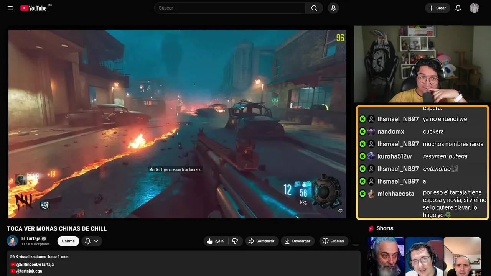
Task: Click chat message 'cuckera'
Action: [x=433, y=131]
